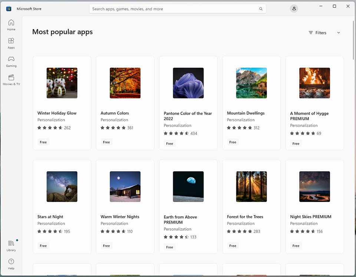Click Pantone Color of the Year 2022 title
Image resolution: width=356 pixels, height=277 pixels.
188,116
